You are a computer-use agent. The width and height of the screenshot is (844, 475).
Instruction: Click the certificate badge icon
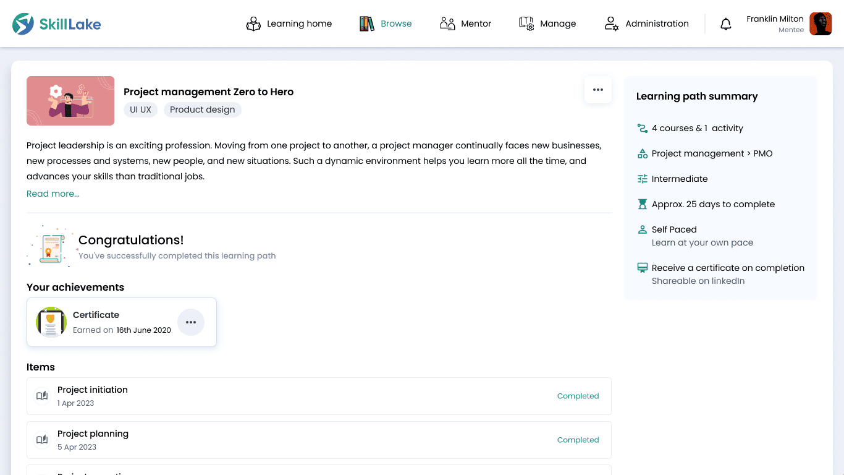(x=51, y=322)
